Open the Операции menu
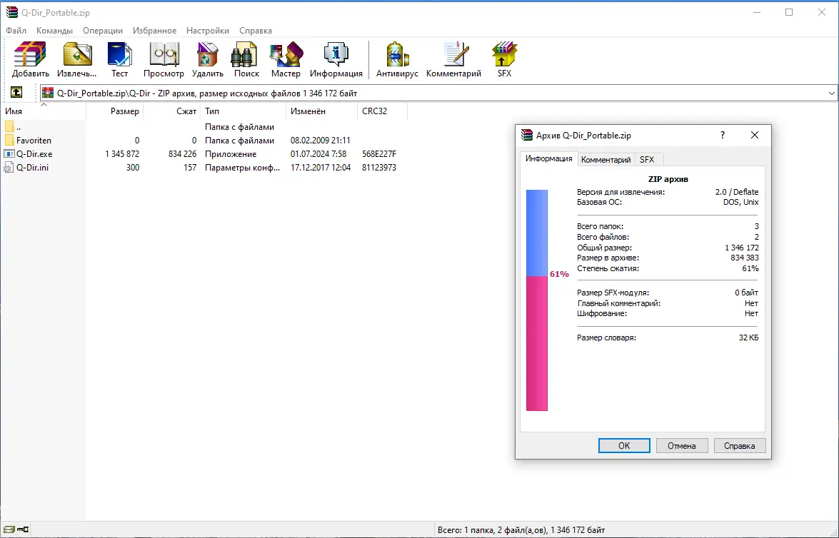This screenshot has height=538, width=839. click(x=103, y=31)
